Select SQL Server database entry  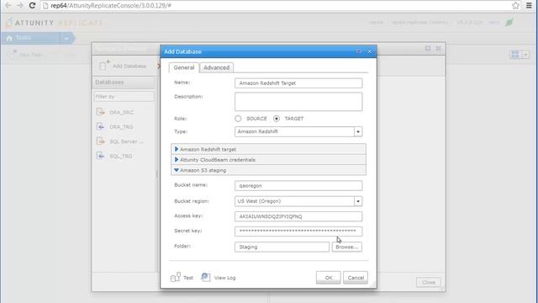click(x=126, y=141)
